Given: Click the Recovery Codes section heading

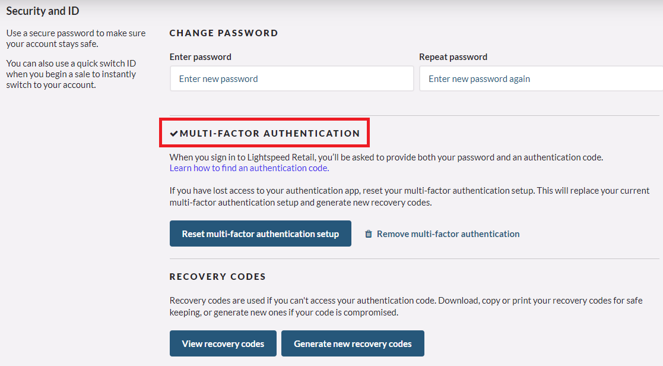Looking at the screenshot, I should [217, 277].
